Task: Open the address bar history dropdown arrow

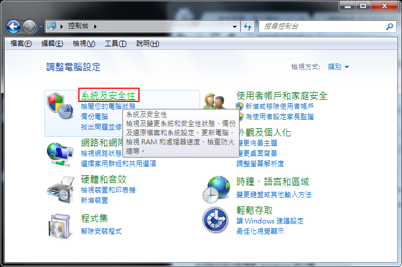Action: [234, 27]
